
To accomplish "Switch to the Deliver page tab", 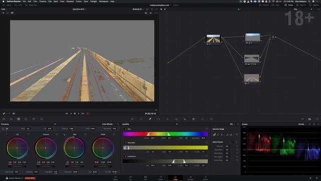I will click(x=206, y=178).
